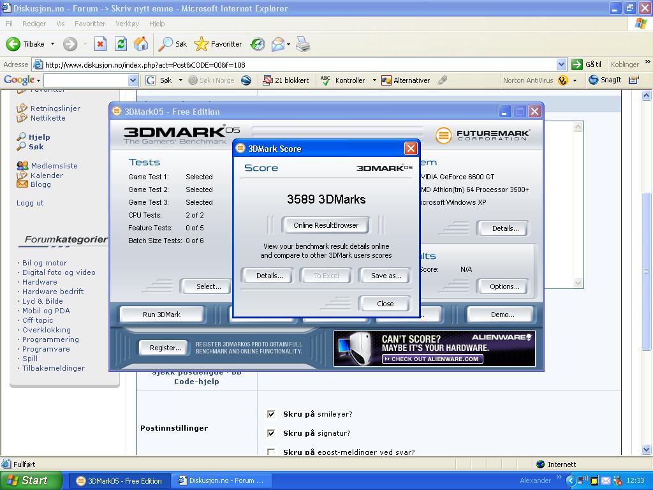The image size is (653, 490).
Task: Open the Hjelp menu
Action: pos(157,24)
